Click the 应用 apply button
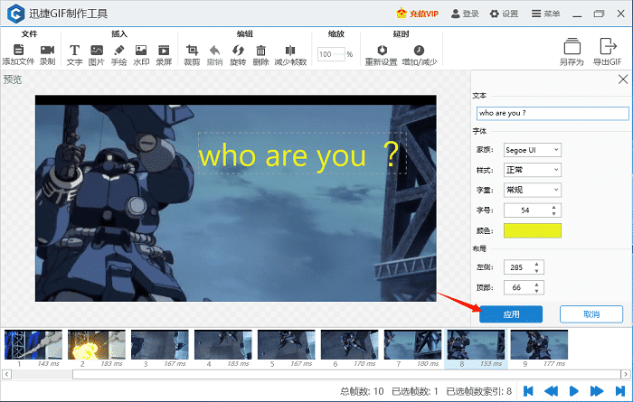633x402 pixels. [x=511, y=314]
